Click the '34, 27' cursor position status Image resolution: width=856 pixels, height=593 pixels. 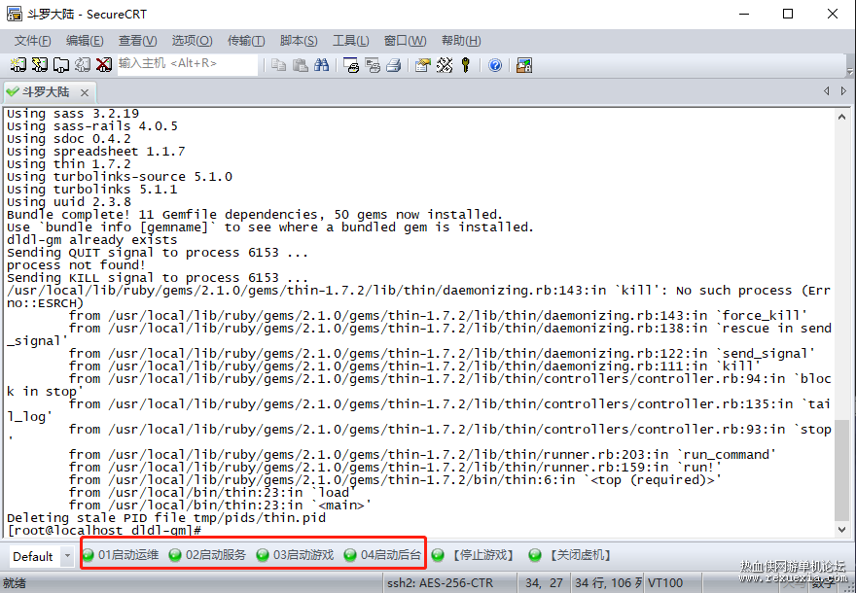coord(544,583)
